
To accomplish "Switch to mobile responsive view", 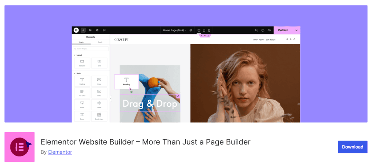I will point(209,30).
